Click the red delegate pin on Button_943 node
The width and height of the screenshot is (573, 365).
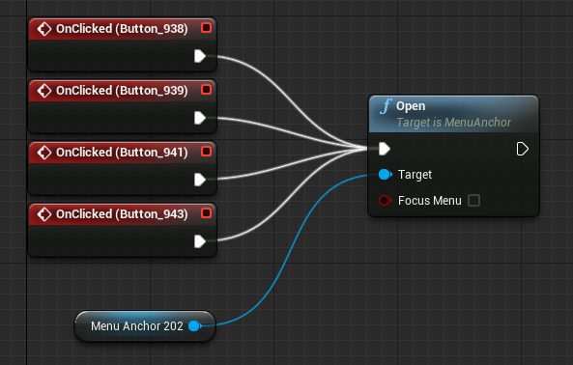pos(207,212)
